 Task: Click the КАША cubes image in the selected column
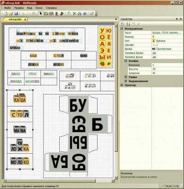click(x=20, y=98)
